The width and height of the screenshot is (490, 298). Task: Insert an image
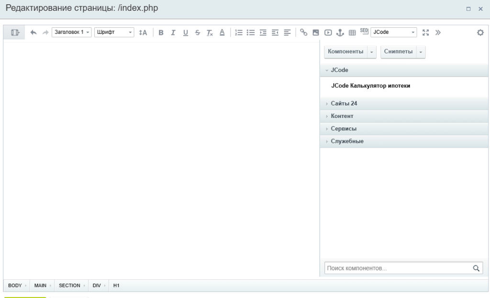[x=316, y=32]
